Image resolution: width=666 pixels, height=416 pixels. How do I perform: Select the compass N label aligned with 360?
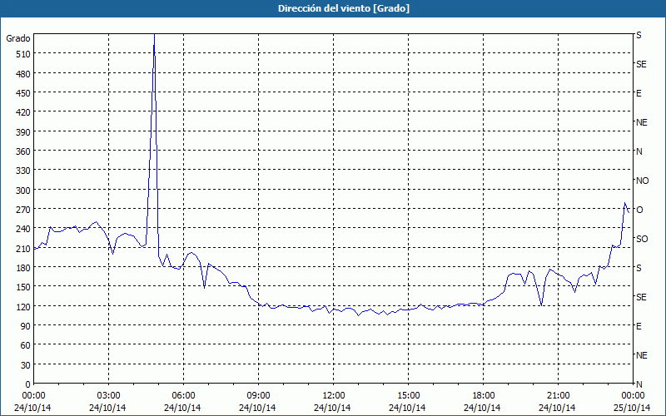click(x=639, y=151)
